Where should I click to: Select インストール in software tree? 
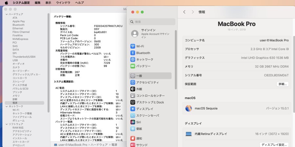click(20, 138)
